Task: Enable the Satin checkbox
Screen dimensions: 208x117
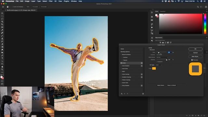Action: 121,71
